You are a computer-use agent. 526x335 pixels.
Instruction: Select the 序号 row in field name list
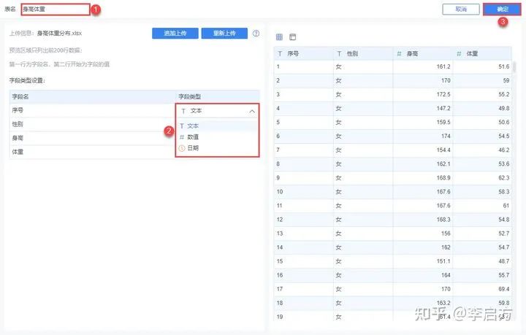coord(92,110)
